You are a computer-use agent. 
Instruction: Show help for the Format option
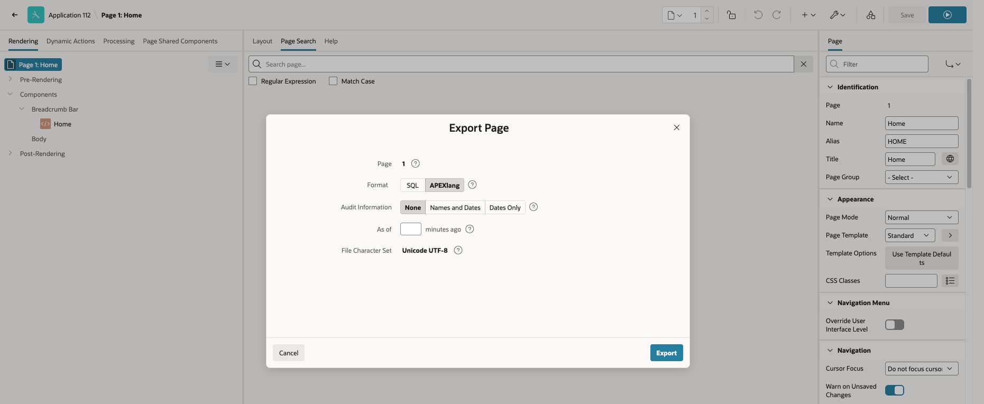pos(472,185)
